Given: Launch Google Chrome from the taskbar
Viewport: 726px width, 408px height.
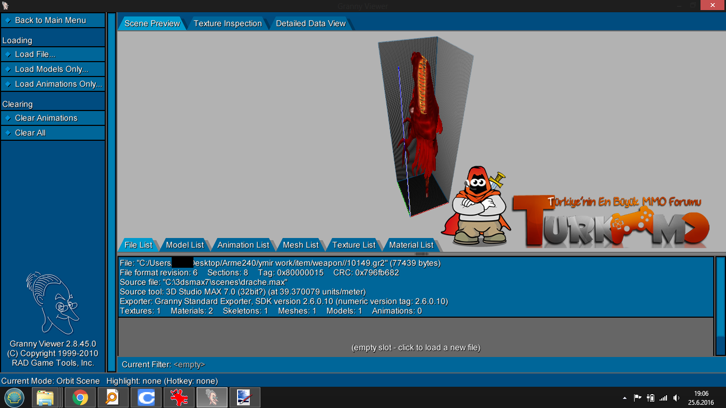Looking at the screenshot, I should 80,397.
